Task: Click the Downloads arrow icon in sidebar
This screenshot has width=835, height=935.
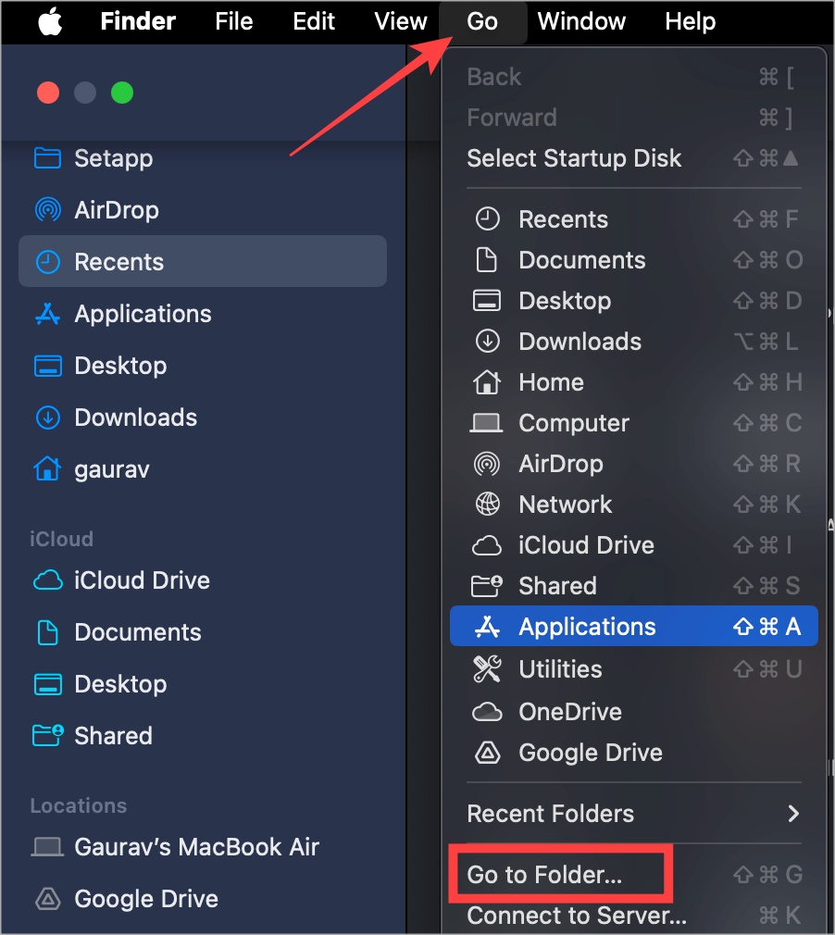Action: (48, 418)
